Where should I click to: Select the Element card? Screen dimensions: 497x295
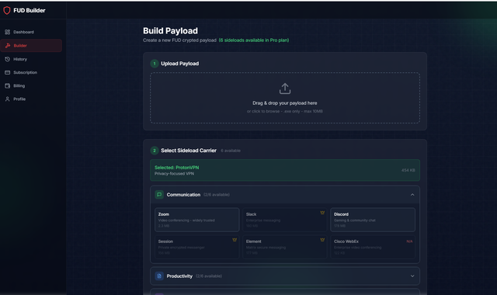(x=285, y=247)
